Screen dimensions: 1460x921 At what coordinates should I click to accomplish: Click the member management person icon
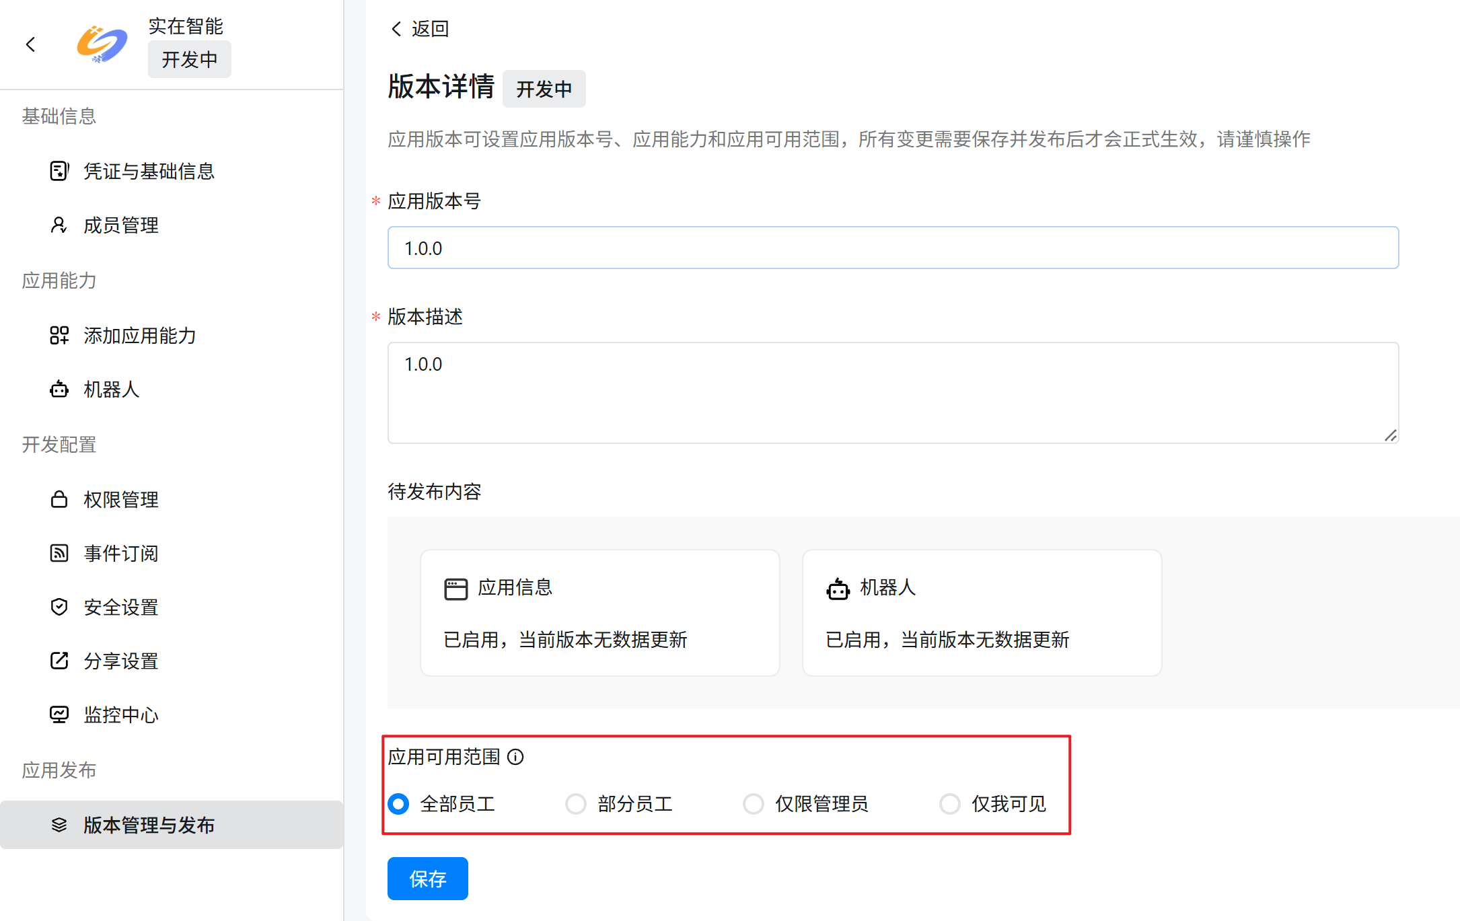[x=59, y=225]
